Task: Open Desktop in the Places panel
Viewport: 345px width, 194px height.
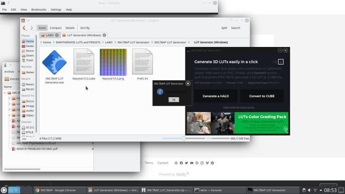Action: 28,46
